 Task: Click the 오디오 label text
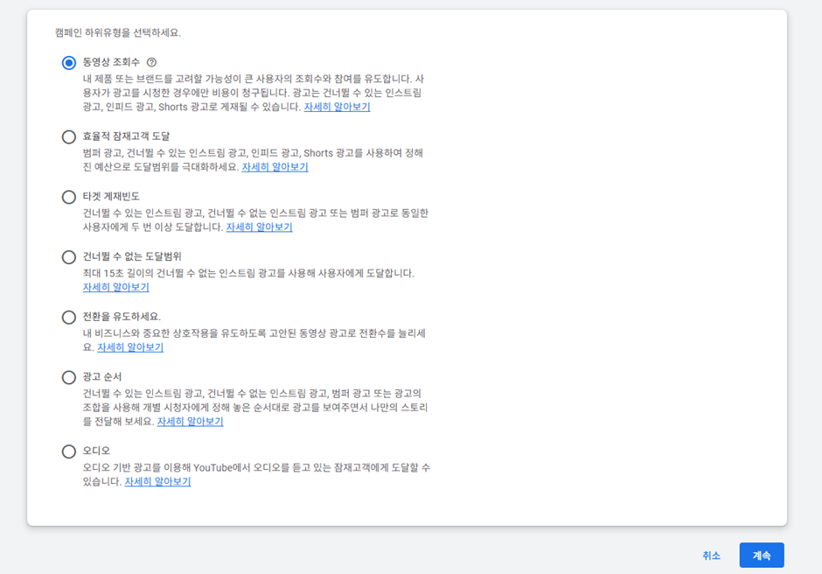tap(96, 451)
